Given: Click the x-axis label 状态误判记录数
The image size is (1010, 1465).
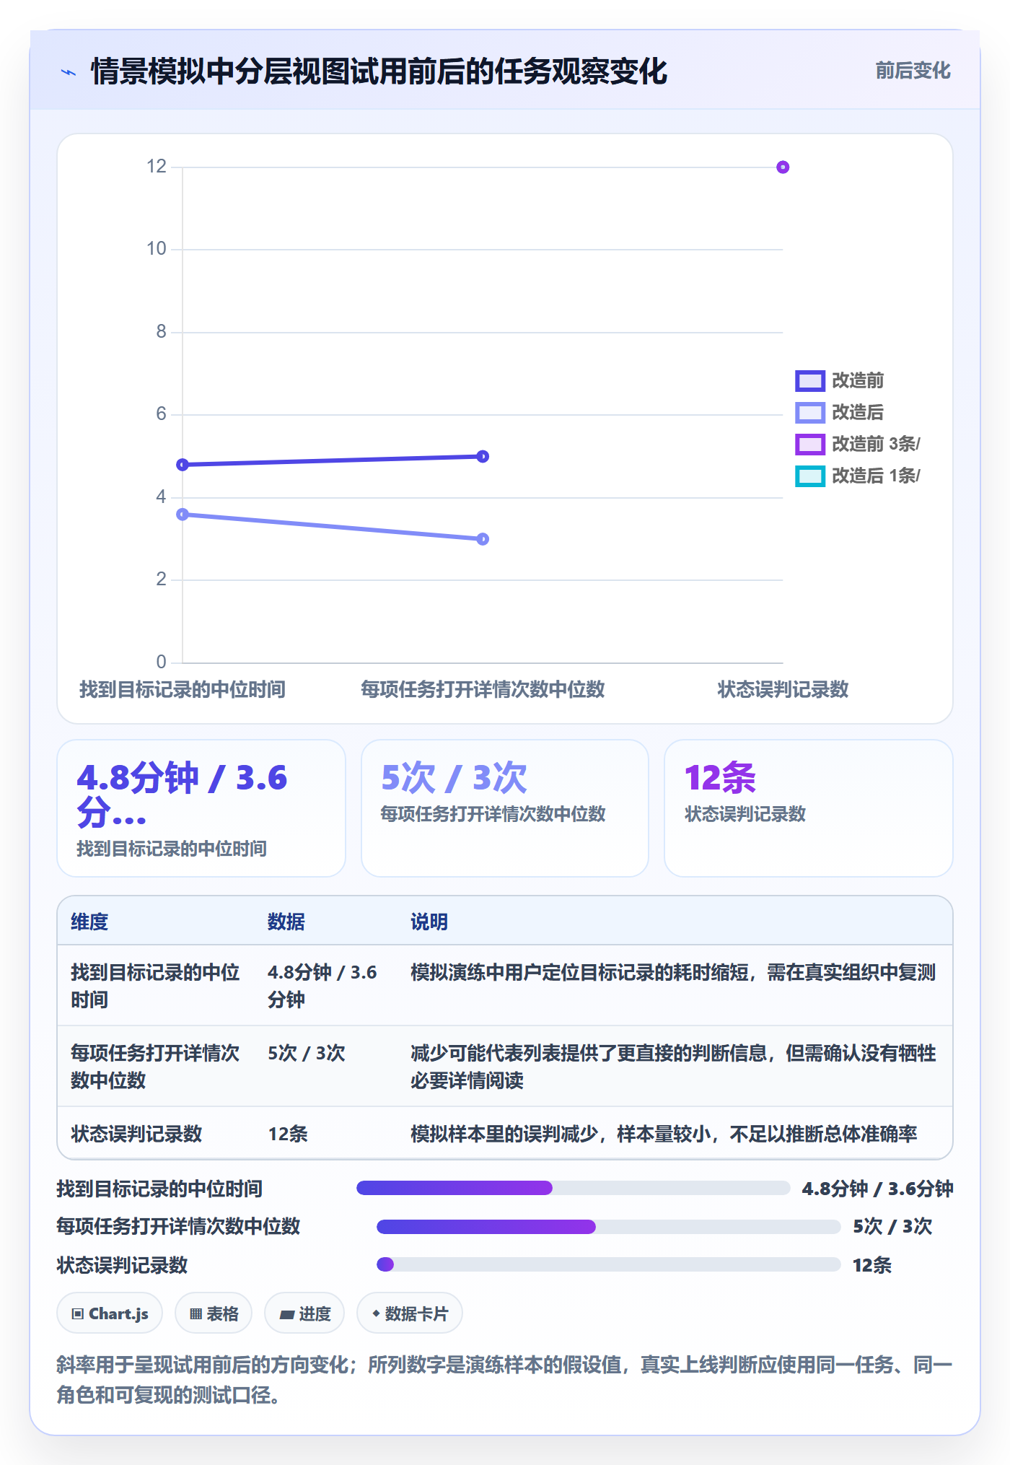Looking at the screenshot, I should pos(783,689).
